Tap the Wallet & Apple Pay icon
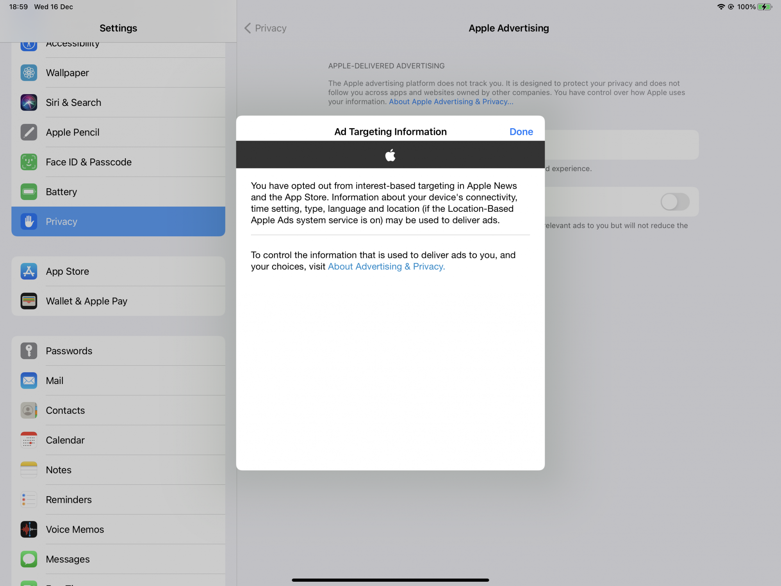The height and width of the screenshot is (586, 781). tap(29, 301)
